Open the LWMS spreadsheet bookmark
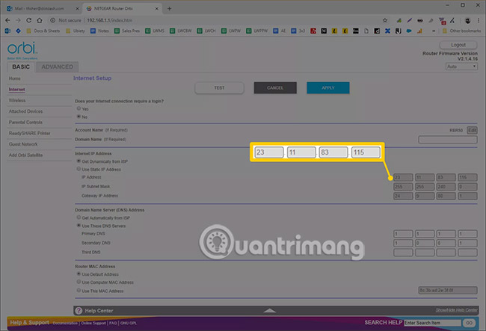 [x=155, y=31]
